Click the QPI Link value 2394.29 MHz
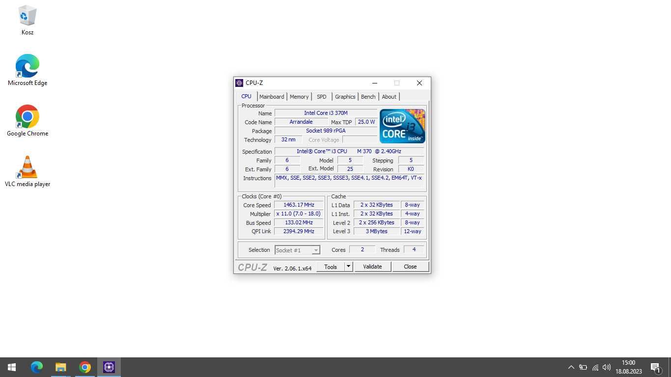 [299, 231]
